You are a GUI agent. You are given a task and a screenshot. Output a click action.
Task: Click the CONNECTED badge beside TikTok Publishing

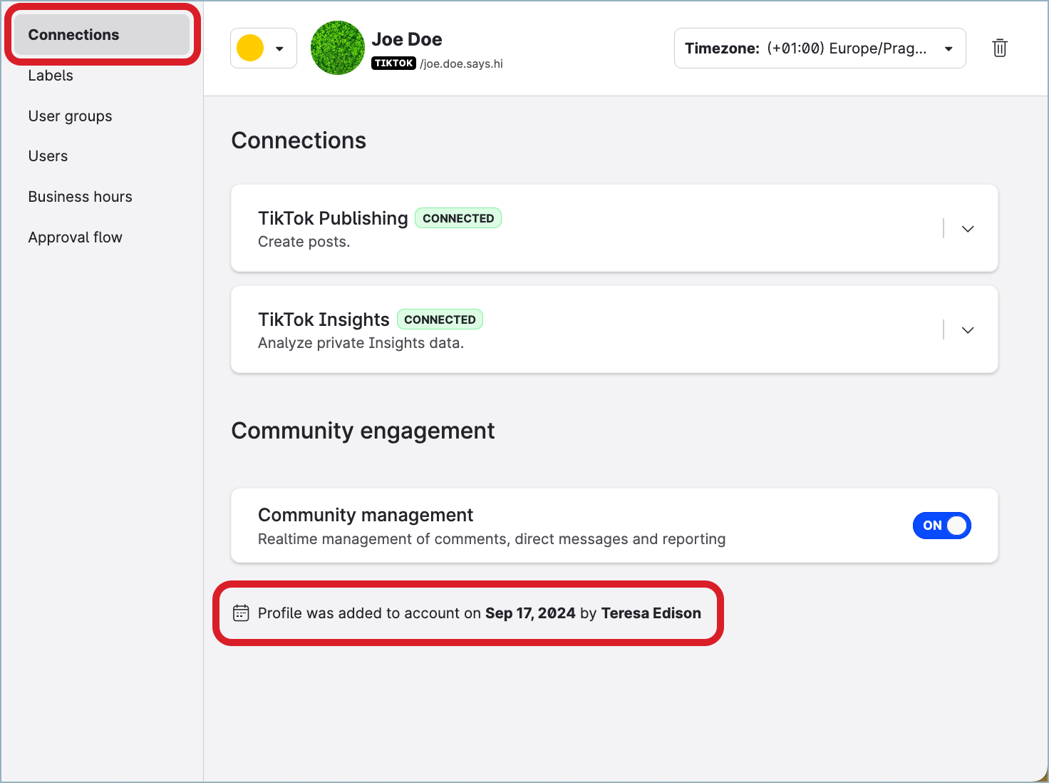tap(458, 218)
